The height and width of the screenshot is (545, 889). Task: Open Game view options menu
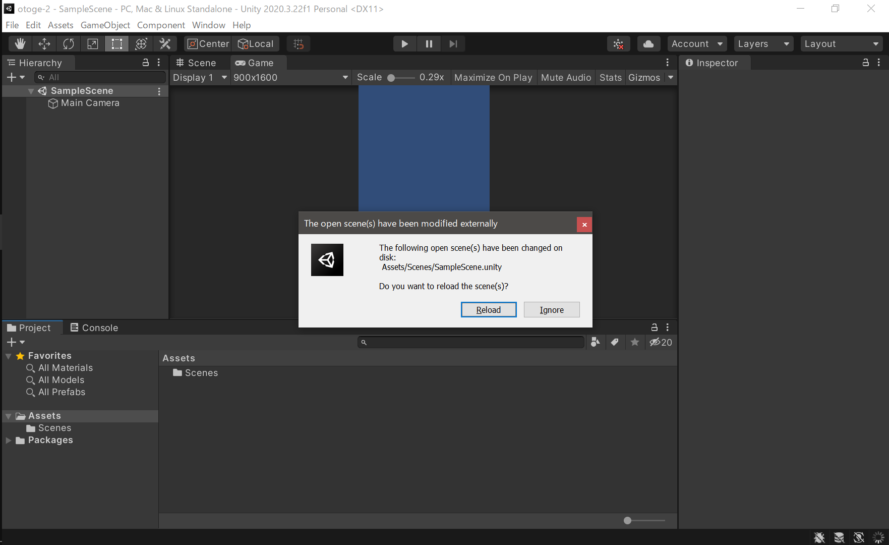[x=668, y=63]
